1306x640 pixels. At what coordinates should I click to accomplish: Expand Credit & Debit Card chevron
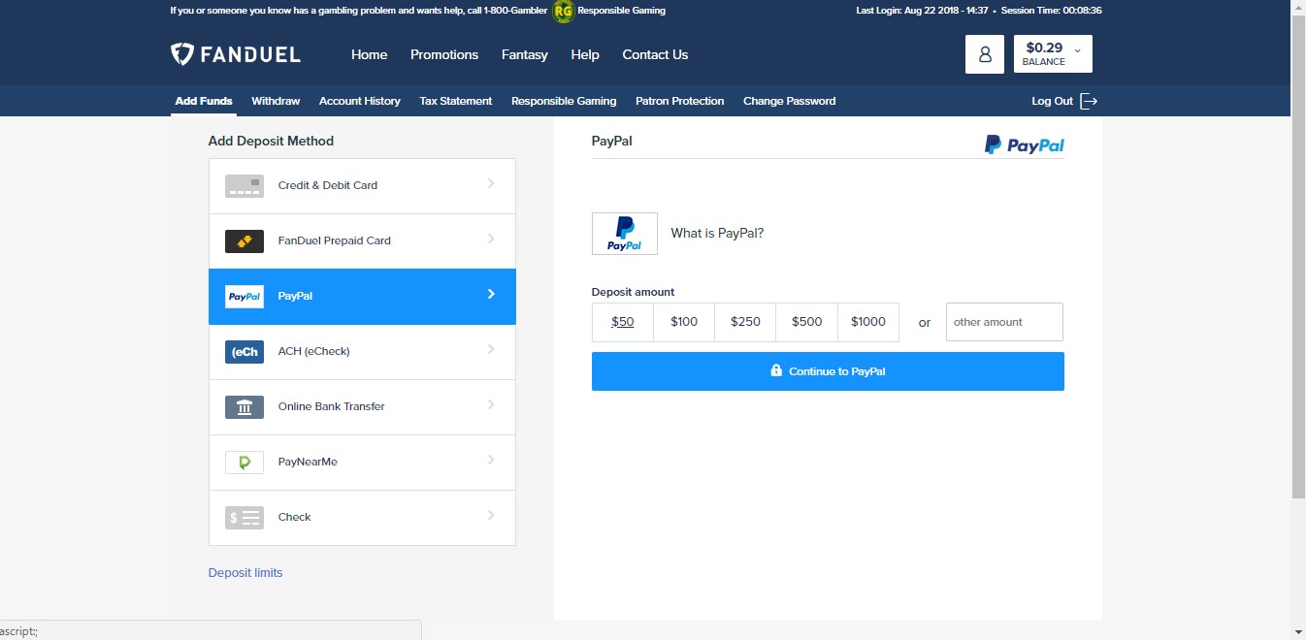(x=491, y=183)
